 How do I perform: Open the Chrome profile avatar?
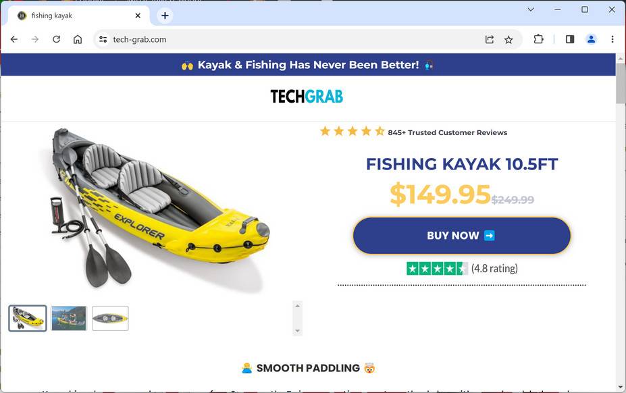(591, 39)
